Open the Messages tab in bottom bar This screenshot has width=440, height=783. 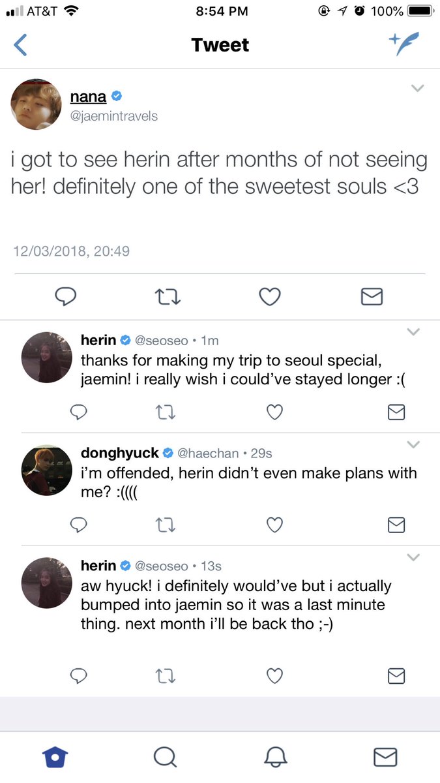tap(385, 757)
